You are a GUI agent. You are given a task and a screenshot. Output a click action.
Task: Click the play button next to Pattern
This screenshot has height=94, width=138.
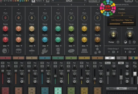tap(33, 1)
